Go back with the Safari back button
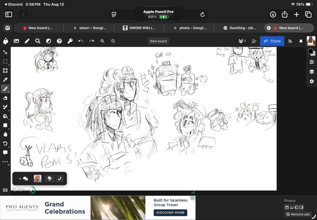The height and width of the screenshot is (220, 317). click(23, 15)
